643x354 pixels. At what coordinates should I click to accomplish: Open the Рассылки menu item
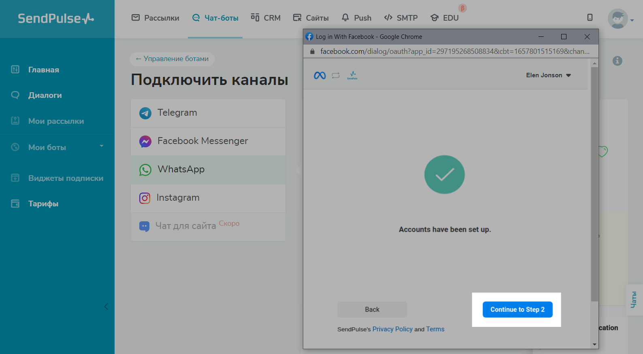click(155, 18)
